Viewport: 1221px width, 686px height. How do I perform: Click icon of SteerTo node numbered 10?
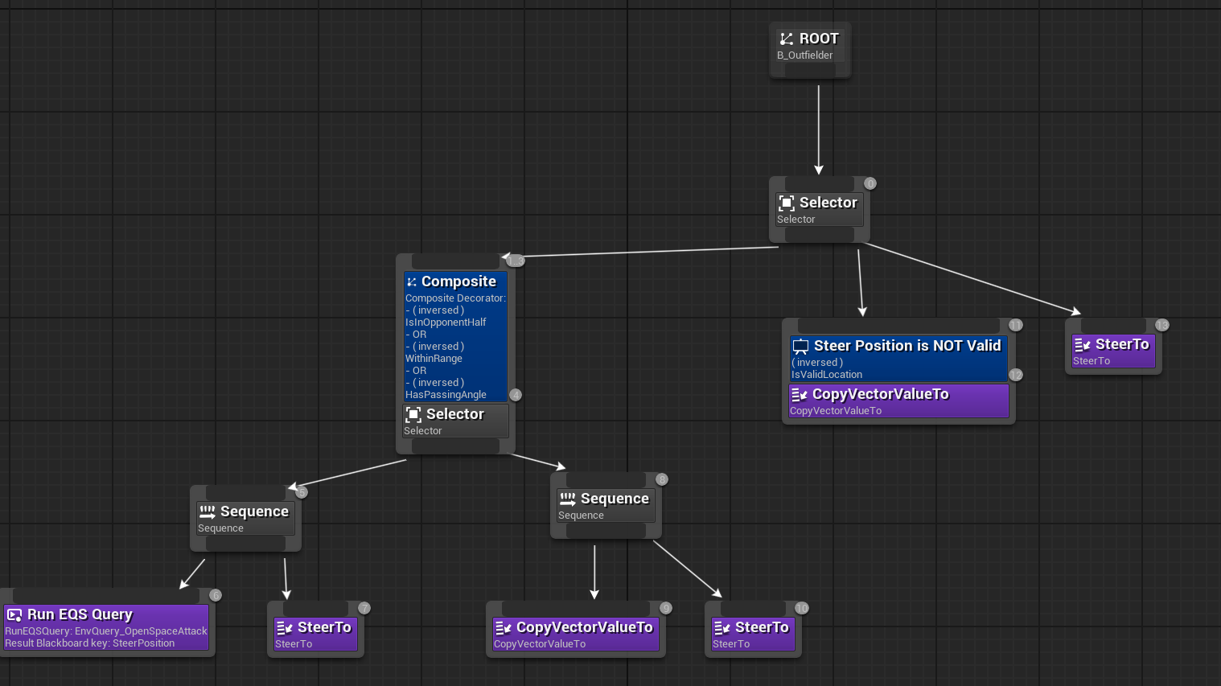pos(722,627)
